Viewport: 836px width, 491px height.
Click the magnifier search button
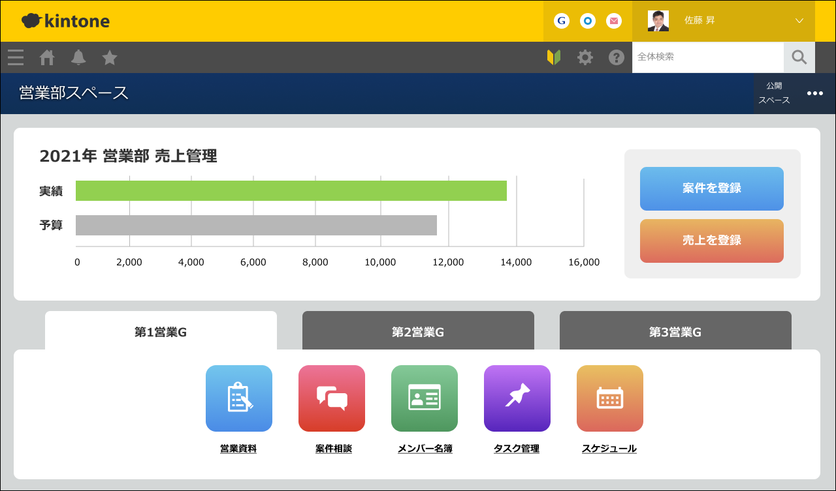(x=799, y=57)
